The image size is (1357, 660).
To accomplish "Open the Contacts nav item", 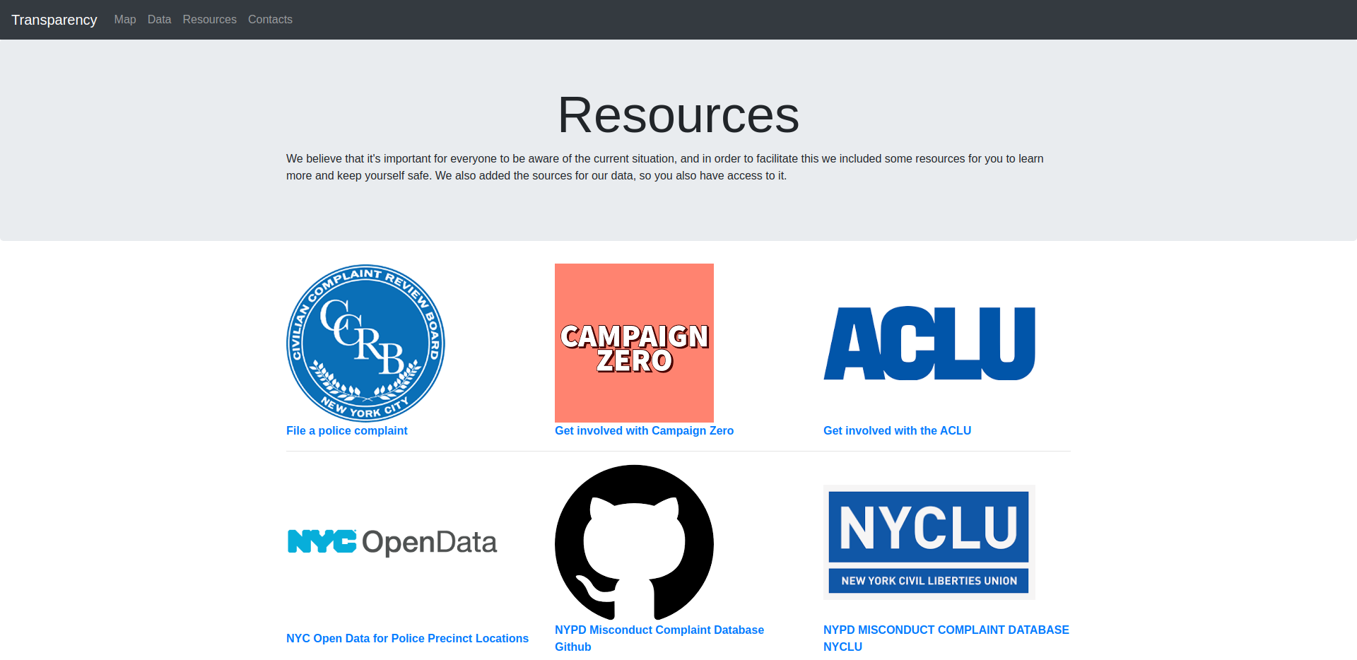I will 270,20.
